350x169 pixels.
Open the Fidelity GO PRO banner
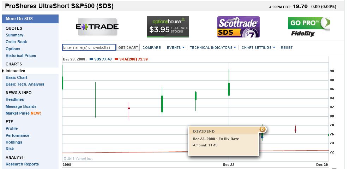coord(309,27)
